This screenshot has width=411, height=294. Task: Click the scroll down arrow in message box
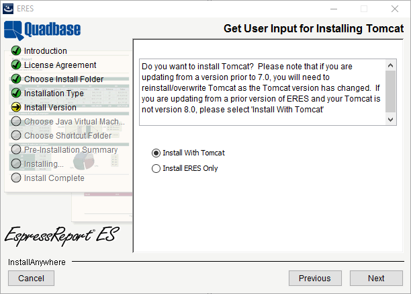point(391,120)
